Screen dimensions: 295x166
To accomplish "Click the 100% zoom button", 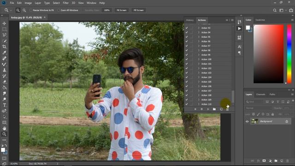I will click(x=106, y=10).
